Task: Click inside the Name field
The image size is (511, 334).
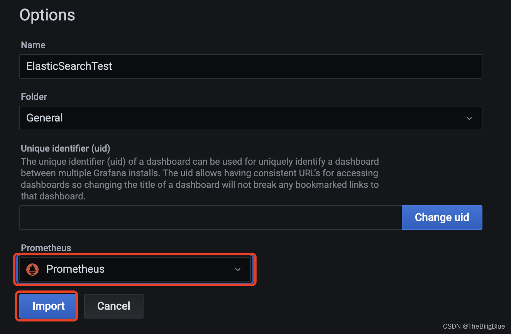Action: [x=251, y=66]
